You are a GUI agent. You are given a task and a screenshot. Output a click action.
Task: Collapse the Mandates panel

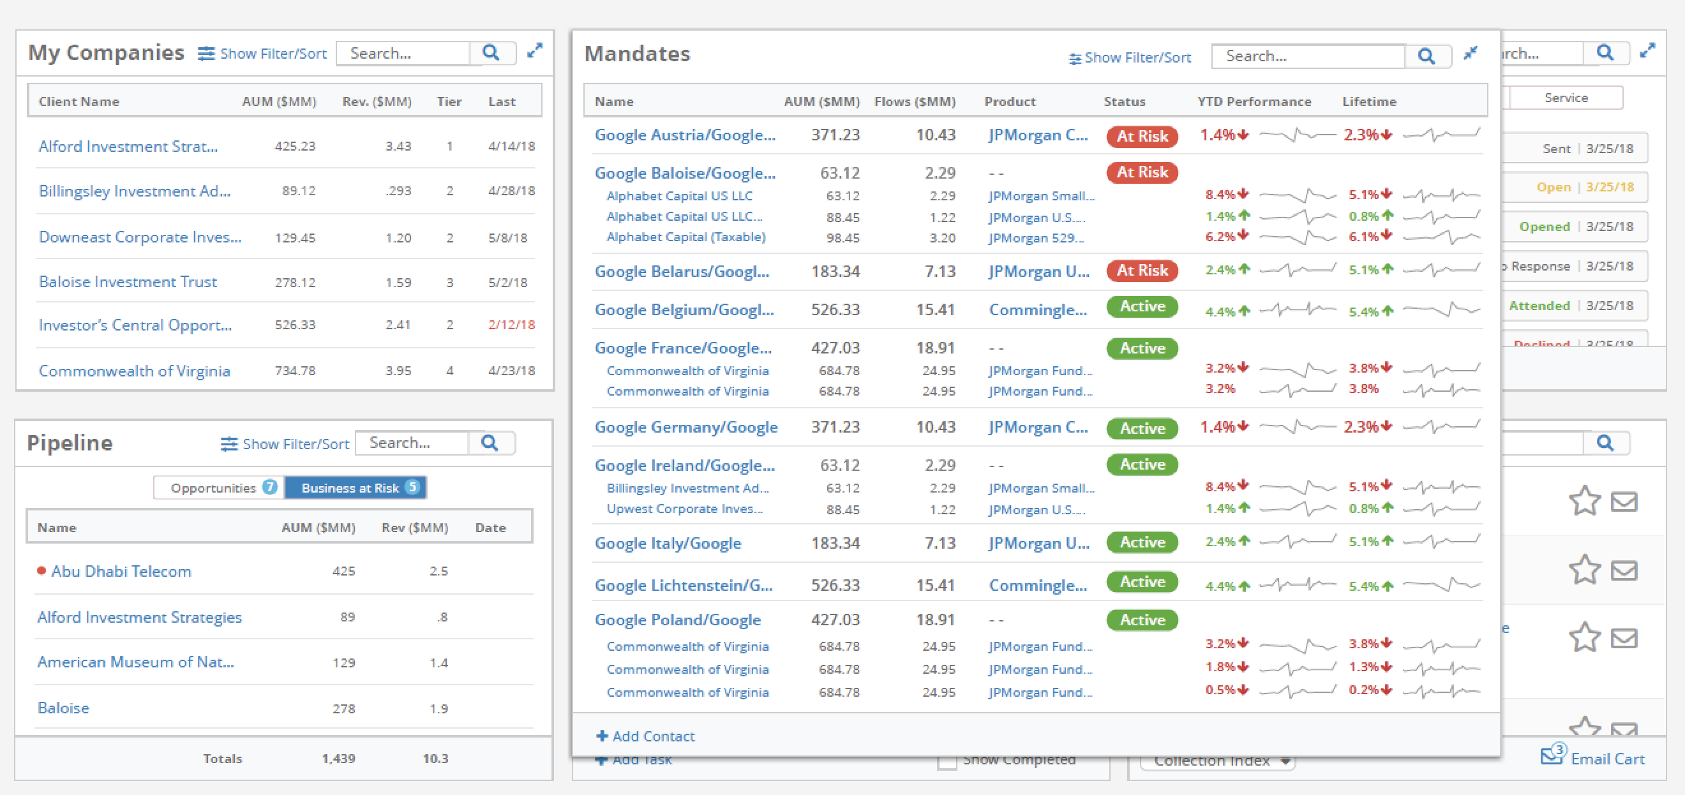click(x=1471, y=53)
